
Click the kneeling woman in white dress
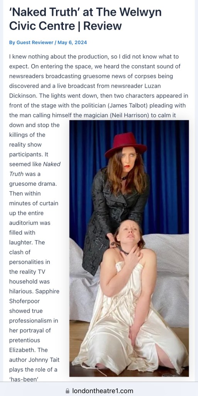(x=129, y=298)
